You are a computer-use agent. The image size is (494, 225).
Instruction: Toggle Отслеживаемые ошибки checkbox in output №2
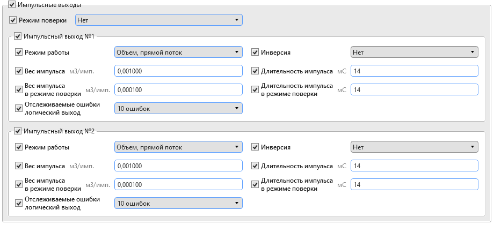point(19,203)
